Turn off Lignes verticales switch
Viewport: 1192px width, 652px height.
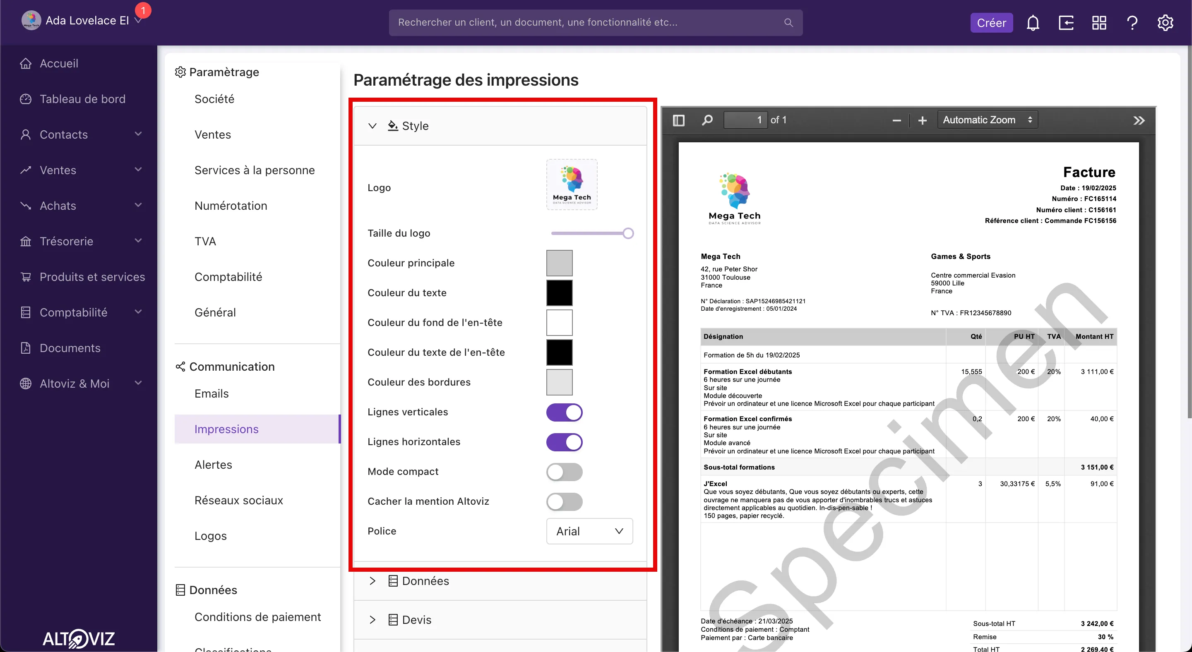[x=564, y=412]
